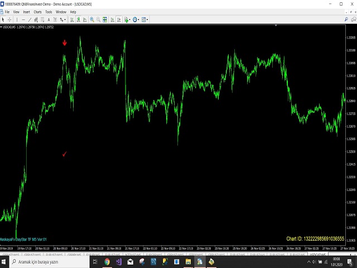The image size is (357, 268).
Task: Open the notification center icon
Action: [350, 262]
